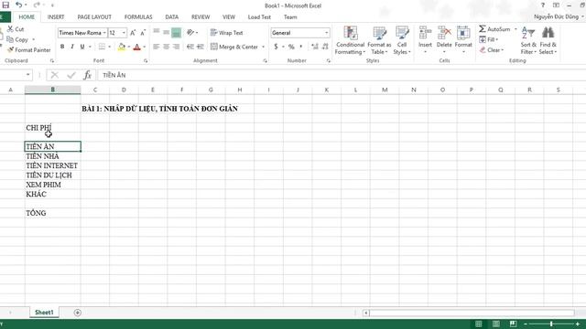Image resolution: width=586 pixels, height=329 pixels.
Task: Apply the red font color
Action: [136, 47]
